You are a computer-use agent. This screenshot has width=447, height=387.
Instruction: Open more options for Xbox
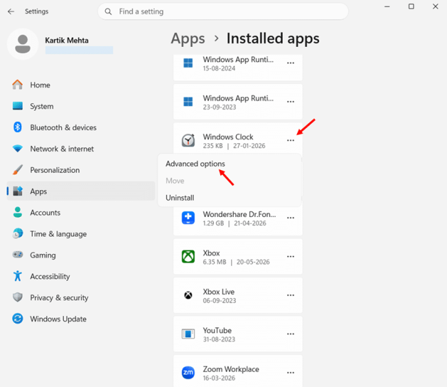tap(290, 257)
